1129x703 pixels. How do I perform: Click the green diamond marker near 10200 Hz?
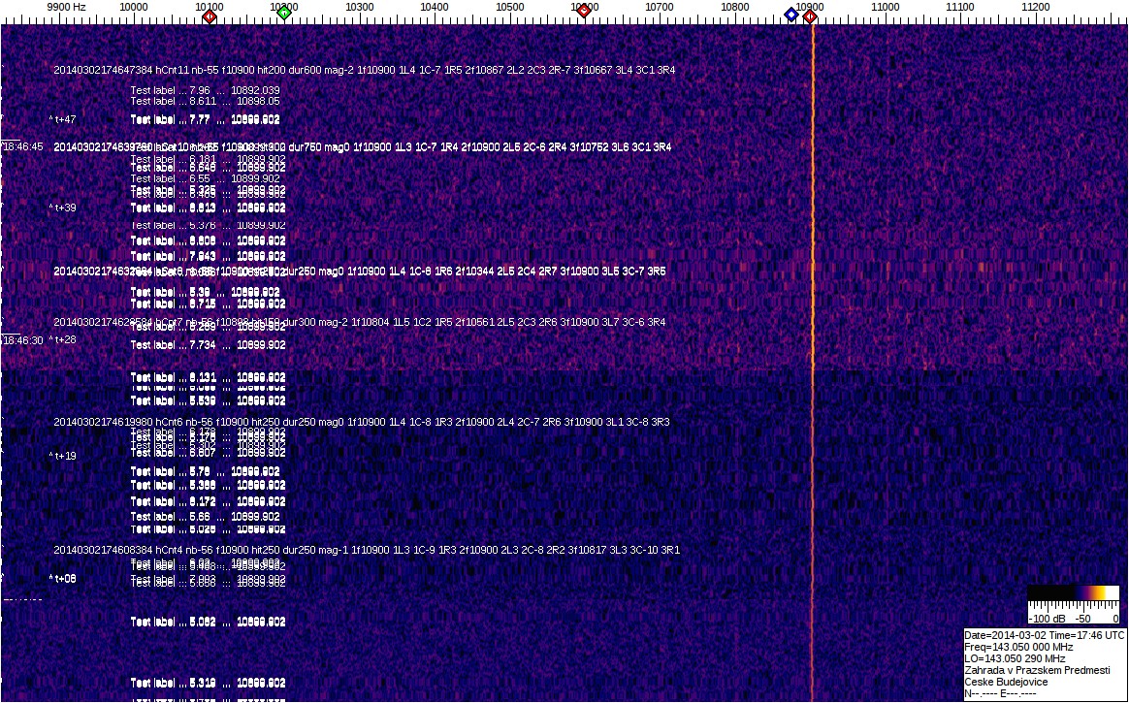point(283,15)
